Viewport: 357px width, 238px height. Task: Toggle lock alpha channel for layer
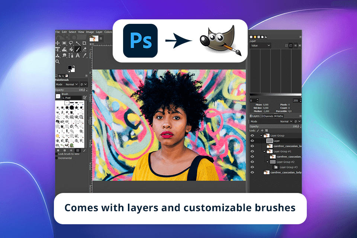(267, 131)
